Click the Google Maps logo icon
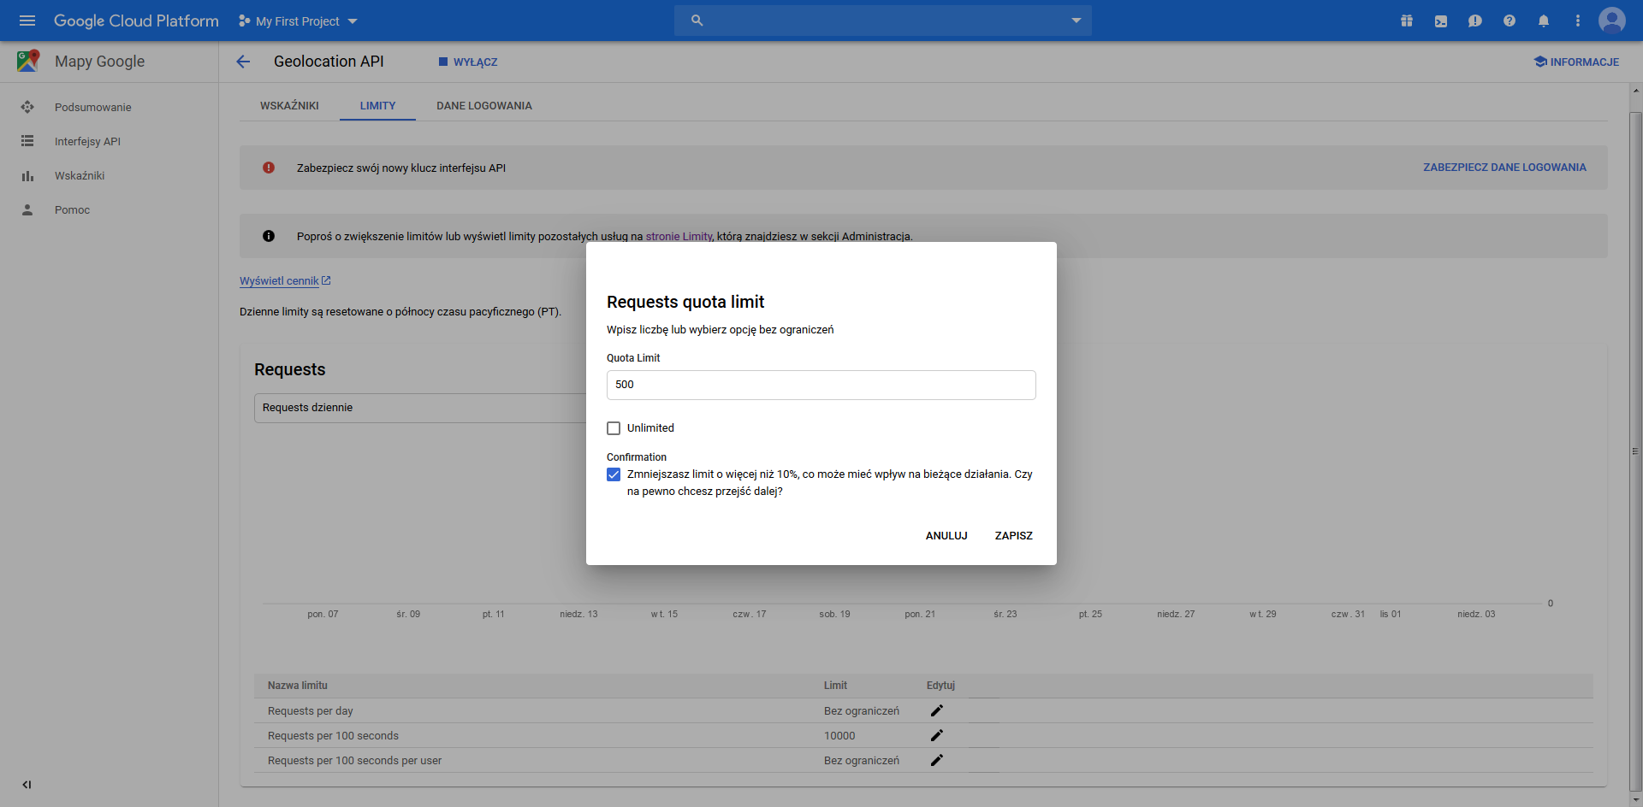 27,61
